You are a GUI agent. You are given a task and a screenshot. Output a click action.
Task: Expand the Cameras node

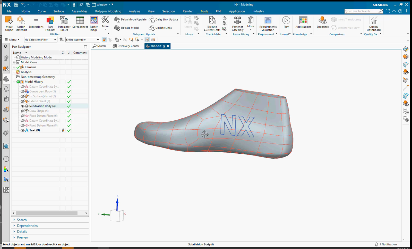pos(14,67)
